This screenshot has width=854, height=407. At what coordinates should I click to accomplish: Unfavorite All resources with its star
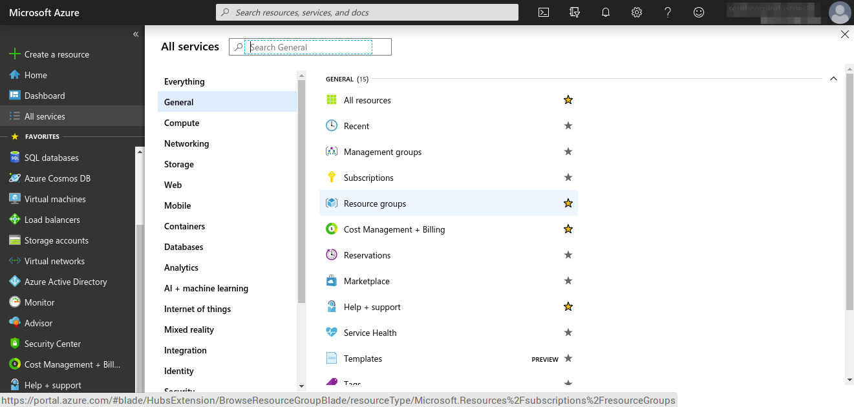(568, 100)
